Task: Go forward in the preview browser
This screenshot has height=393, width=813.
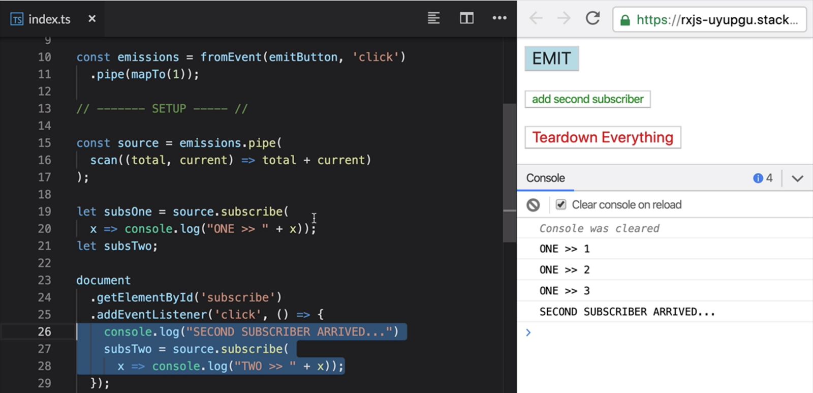Action: click(564, 19)
